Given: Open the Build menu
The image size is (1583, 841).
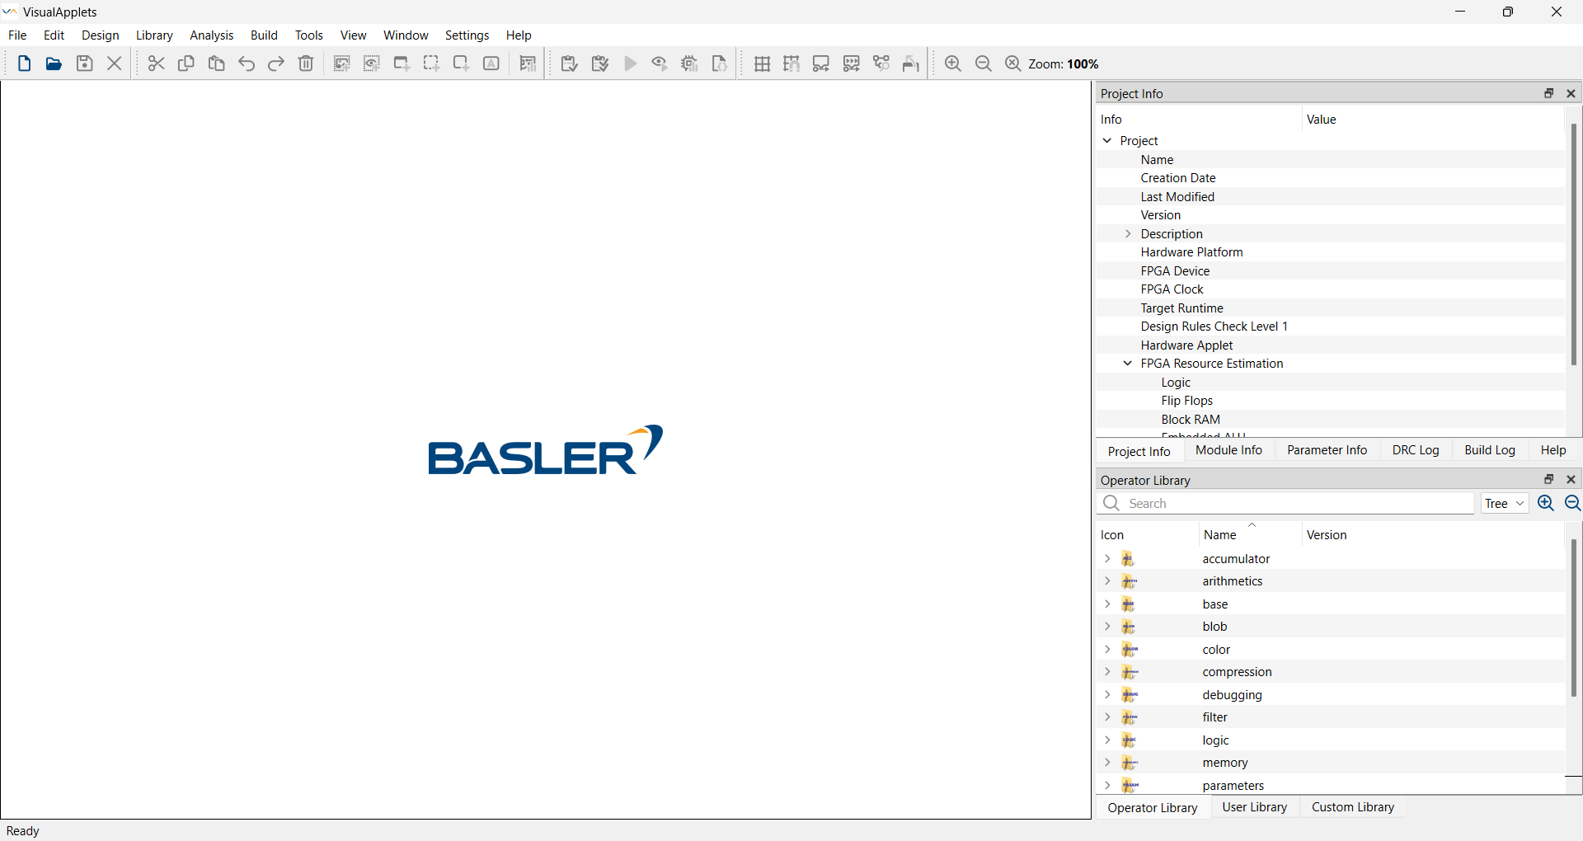Looking at the screenshot, I should click(264, 35).
